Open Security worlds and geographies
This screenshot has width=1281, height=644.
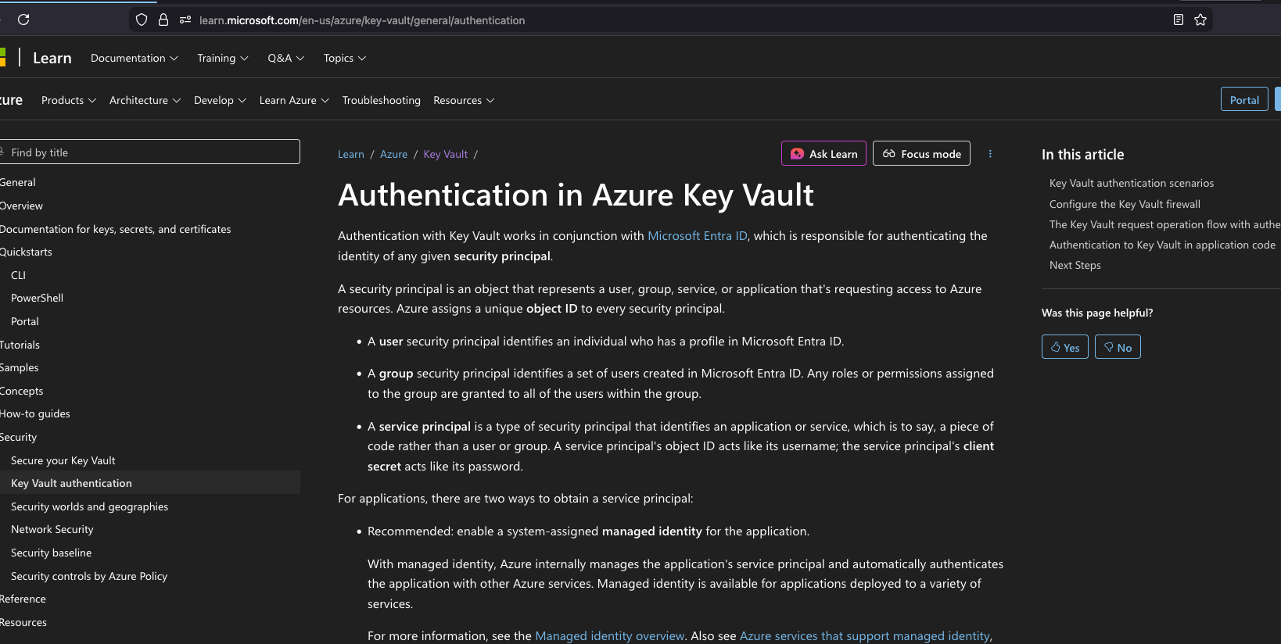pos(89,506)
